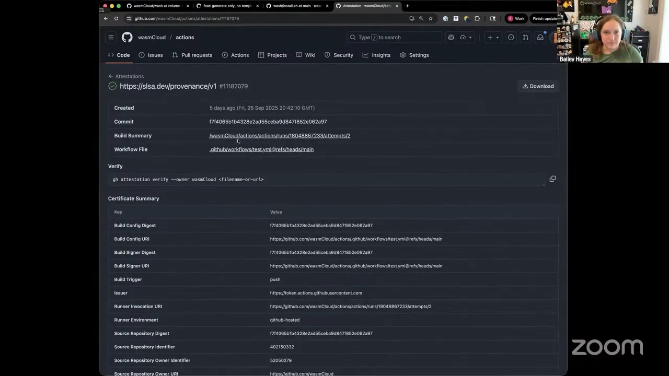Switch to the 'feat: generate only' browser tab
Screen dimensions: 669x376
click(227, 6)
